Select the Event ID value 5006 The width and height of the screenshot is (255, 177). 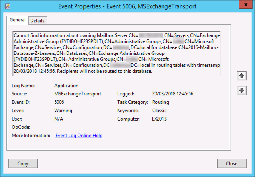coord(59,102)
